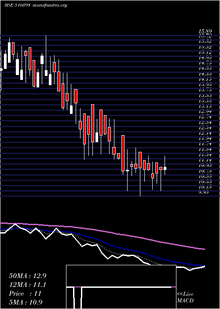Click the 11.74 price axis label
The width and height of the screenshot is (220, 309).
(x=205, y=144)
